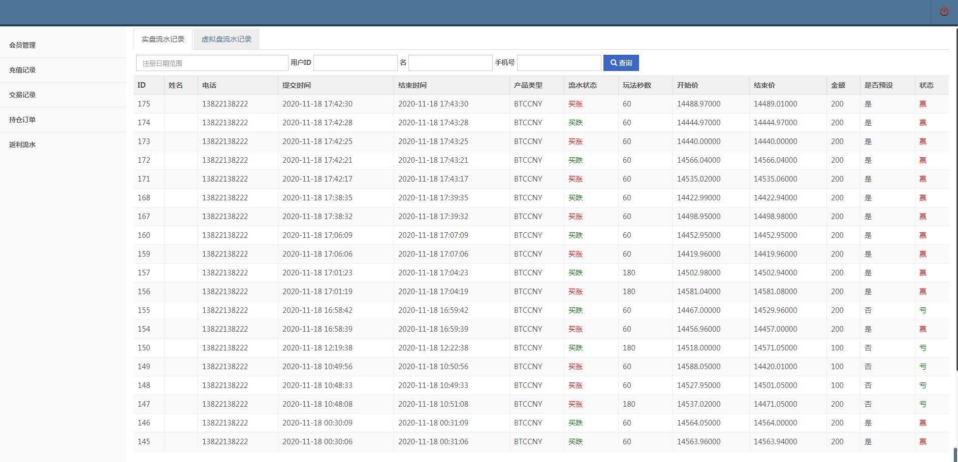Switch to the 虚拟盘流水记录 tab
The image size is (958, 462).
click(227, 39)
